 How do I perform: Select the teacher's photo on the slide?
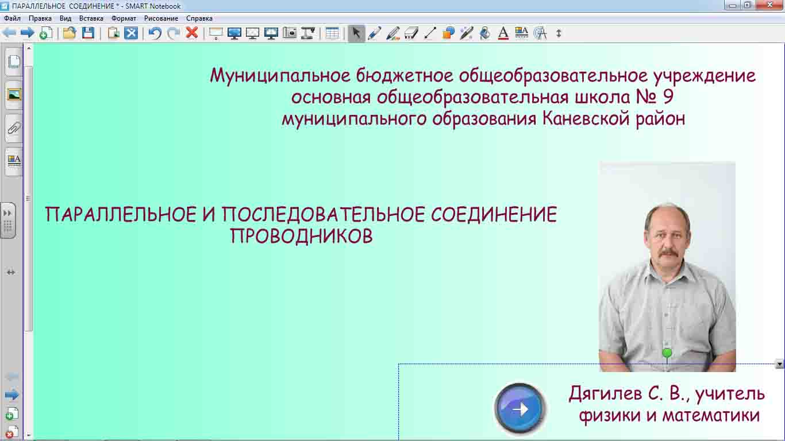pyautogui.click(x=667, y=266)
